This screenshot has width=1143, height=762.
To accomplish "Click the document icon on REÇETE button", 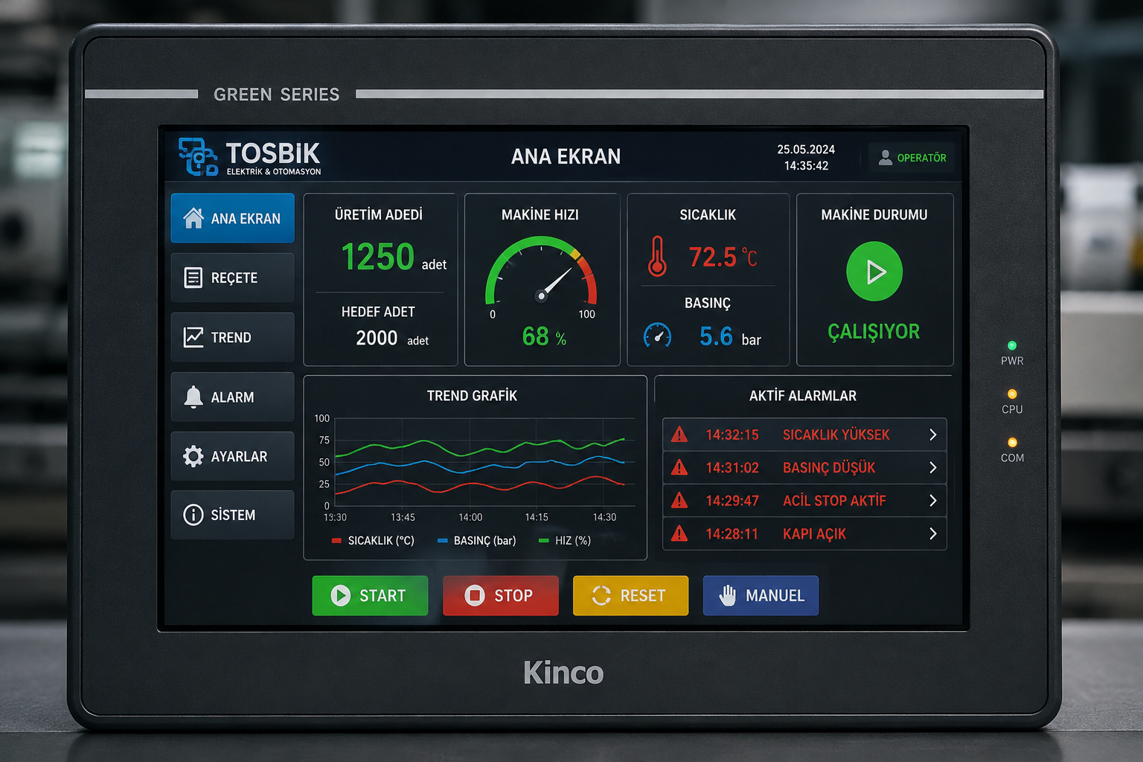I will 193,278.
